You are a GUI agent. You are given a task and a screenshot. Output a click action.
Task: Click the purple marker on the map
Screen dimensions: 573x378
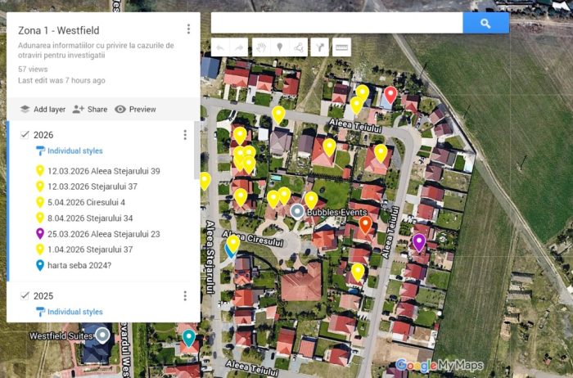419,243
